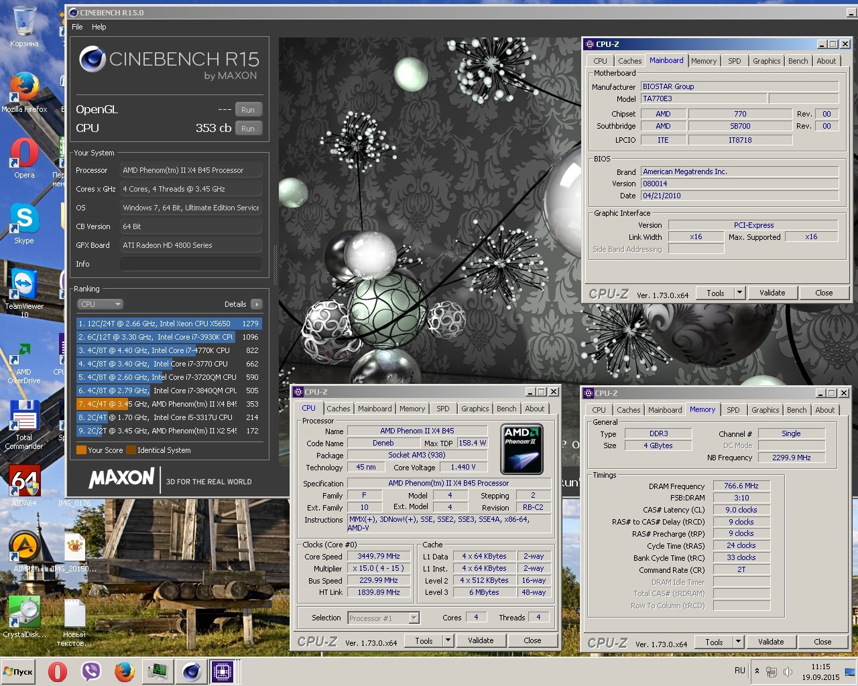Select ranking row Intel Core i7-3930K
This screenshot has height=686, width=858.
coord(169,337)
